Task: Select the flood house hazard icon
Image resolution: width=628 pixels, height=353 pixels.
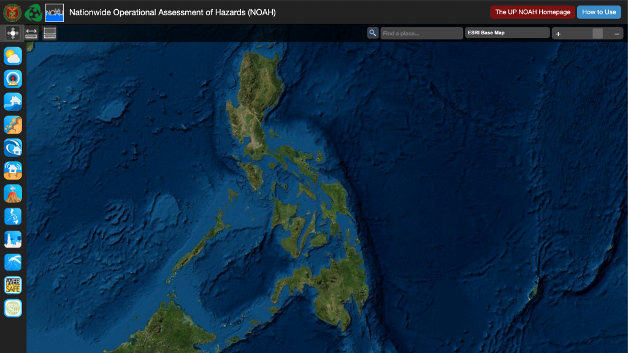Action: pyautogui.click(x=13, y=102)
